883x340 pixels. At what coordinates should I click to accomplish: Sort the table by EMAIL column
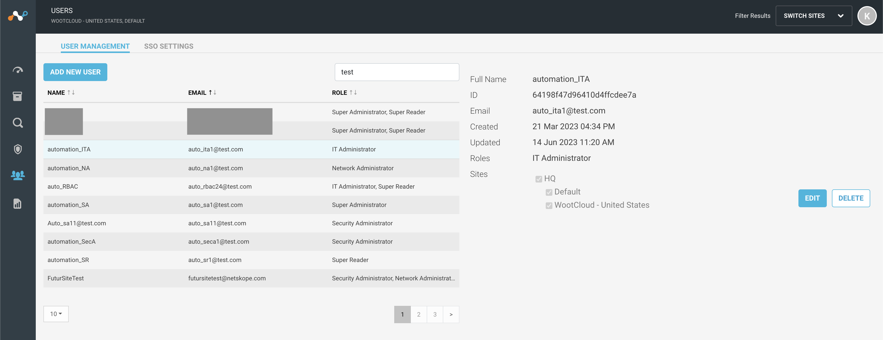pos(202,93)
